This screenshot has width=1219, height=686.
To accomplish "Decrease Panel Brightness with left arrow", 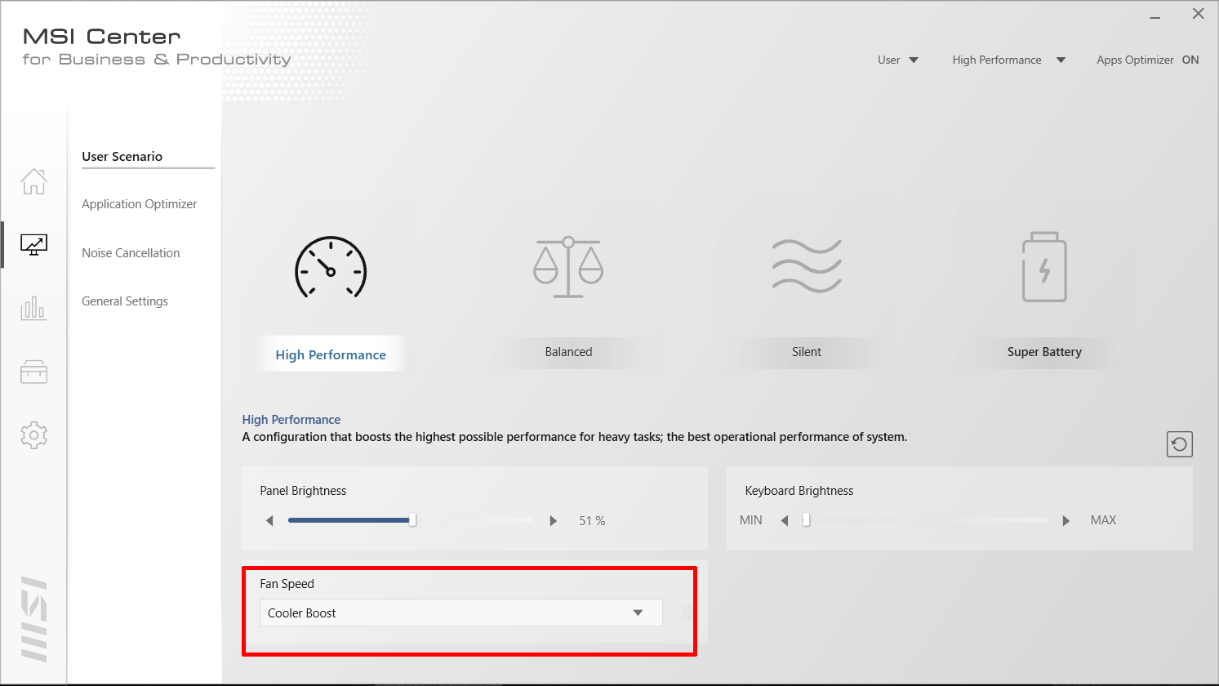I will tap(269, 520).
